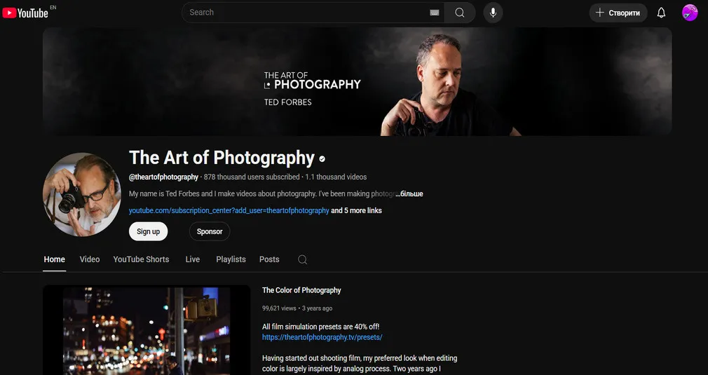Switch to the Video tab
The width and height of the screenshot is (708, 375).
90,259
